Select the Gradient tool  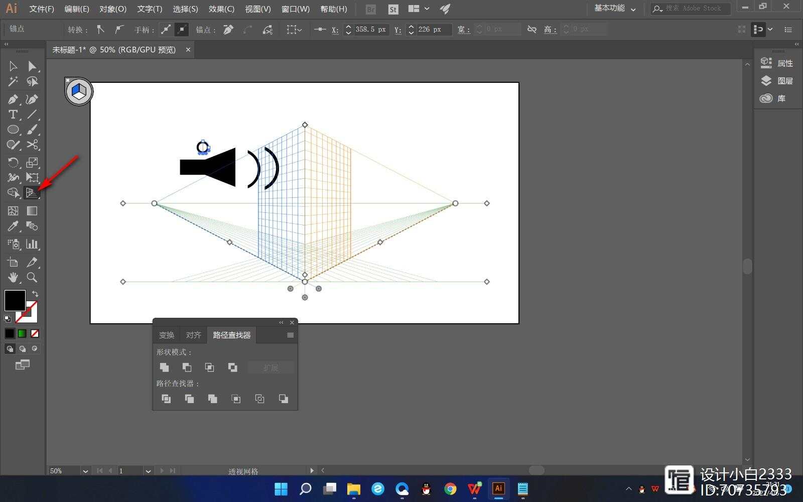[x=32, y=211]
